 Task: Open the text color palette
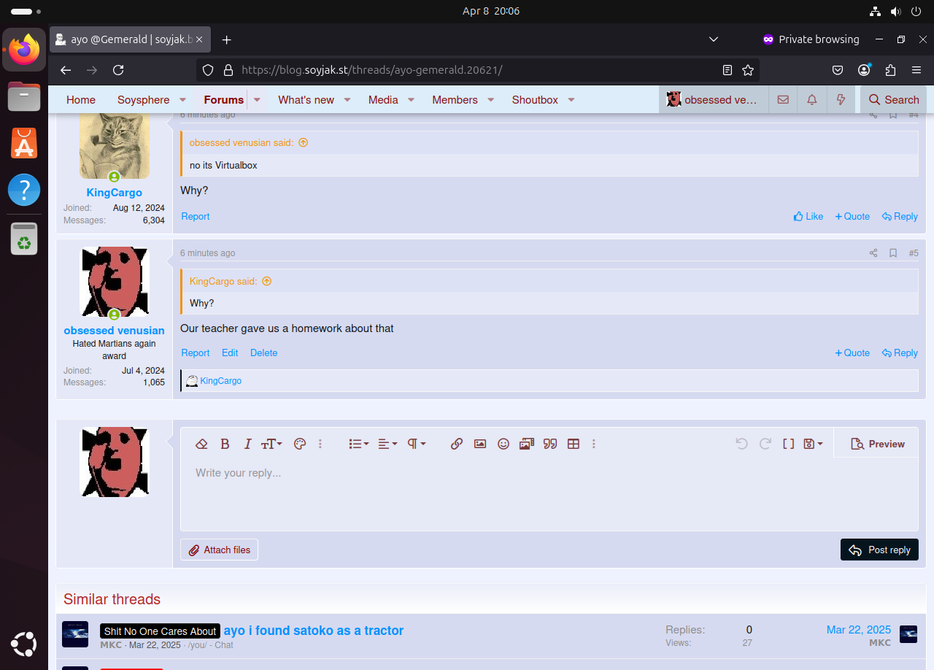pyautogui.click(x=299, y=444)
